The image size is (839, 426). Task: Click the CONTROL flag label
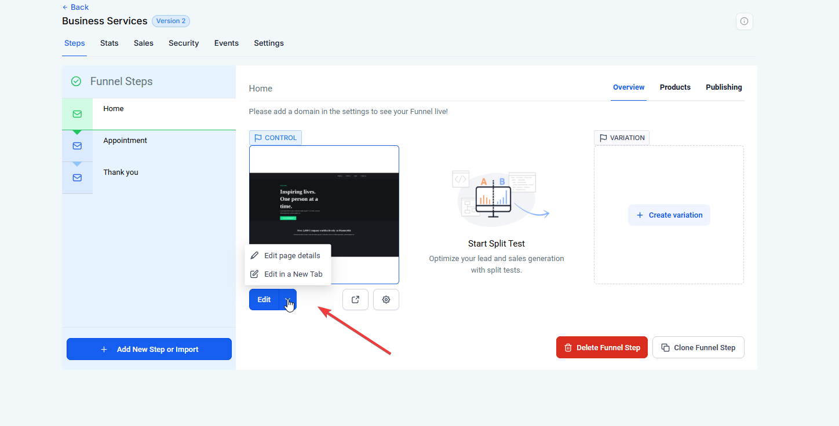[275, 138]
